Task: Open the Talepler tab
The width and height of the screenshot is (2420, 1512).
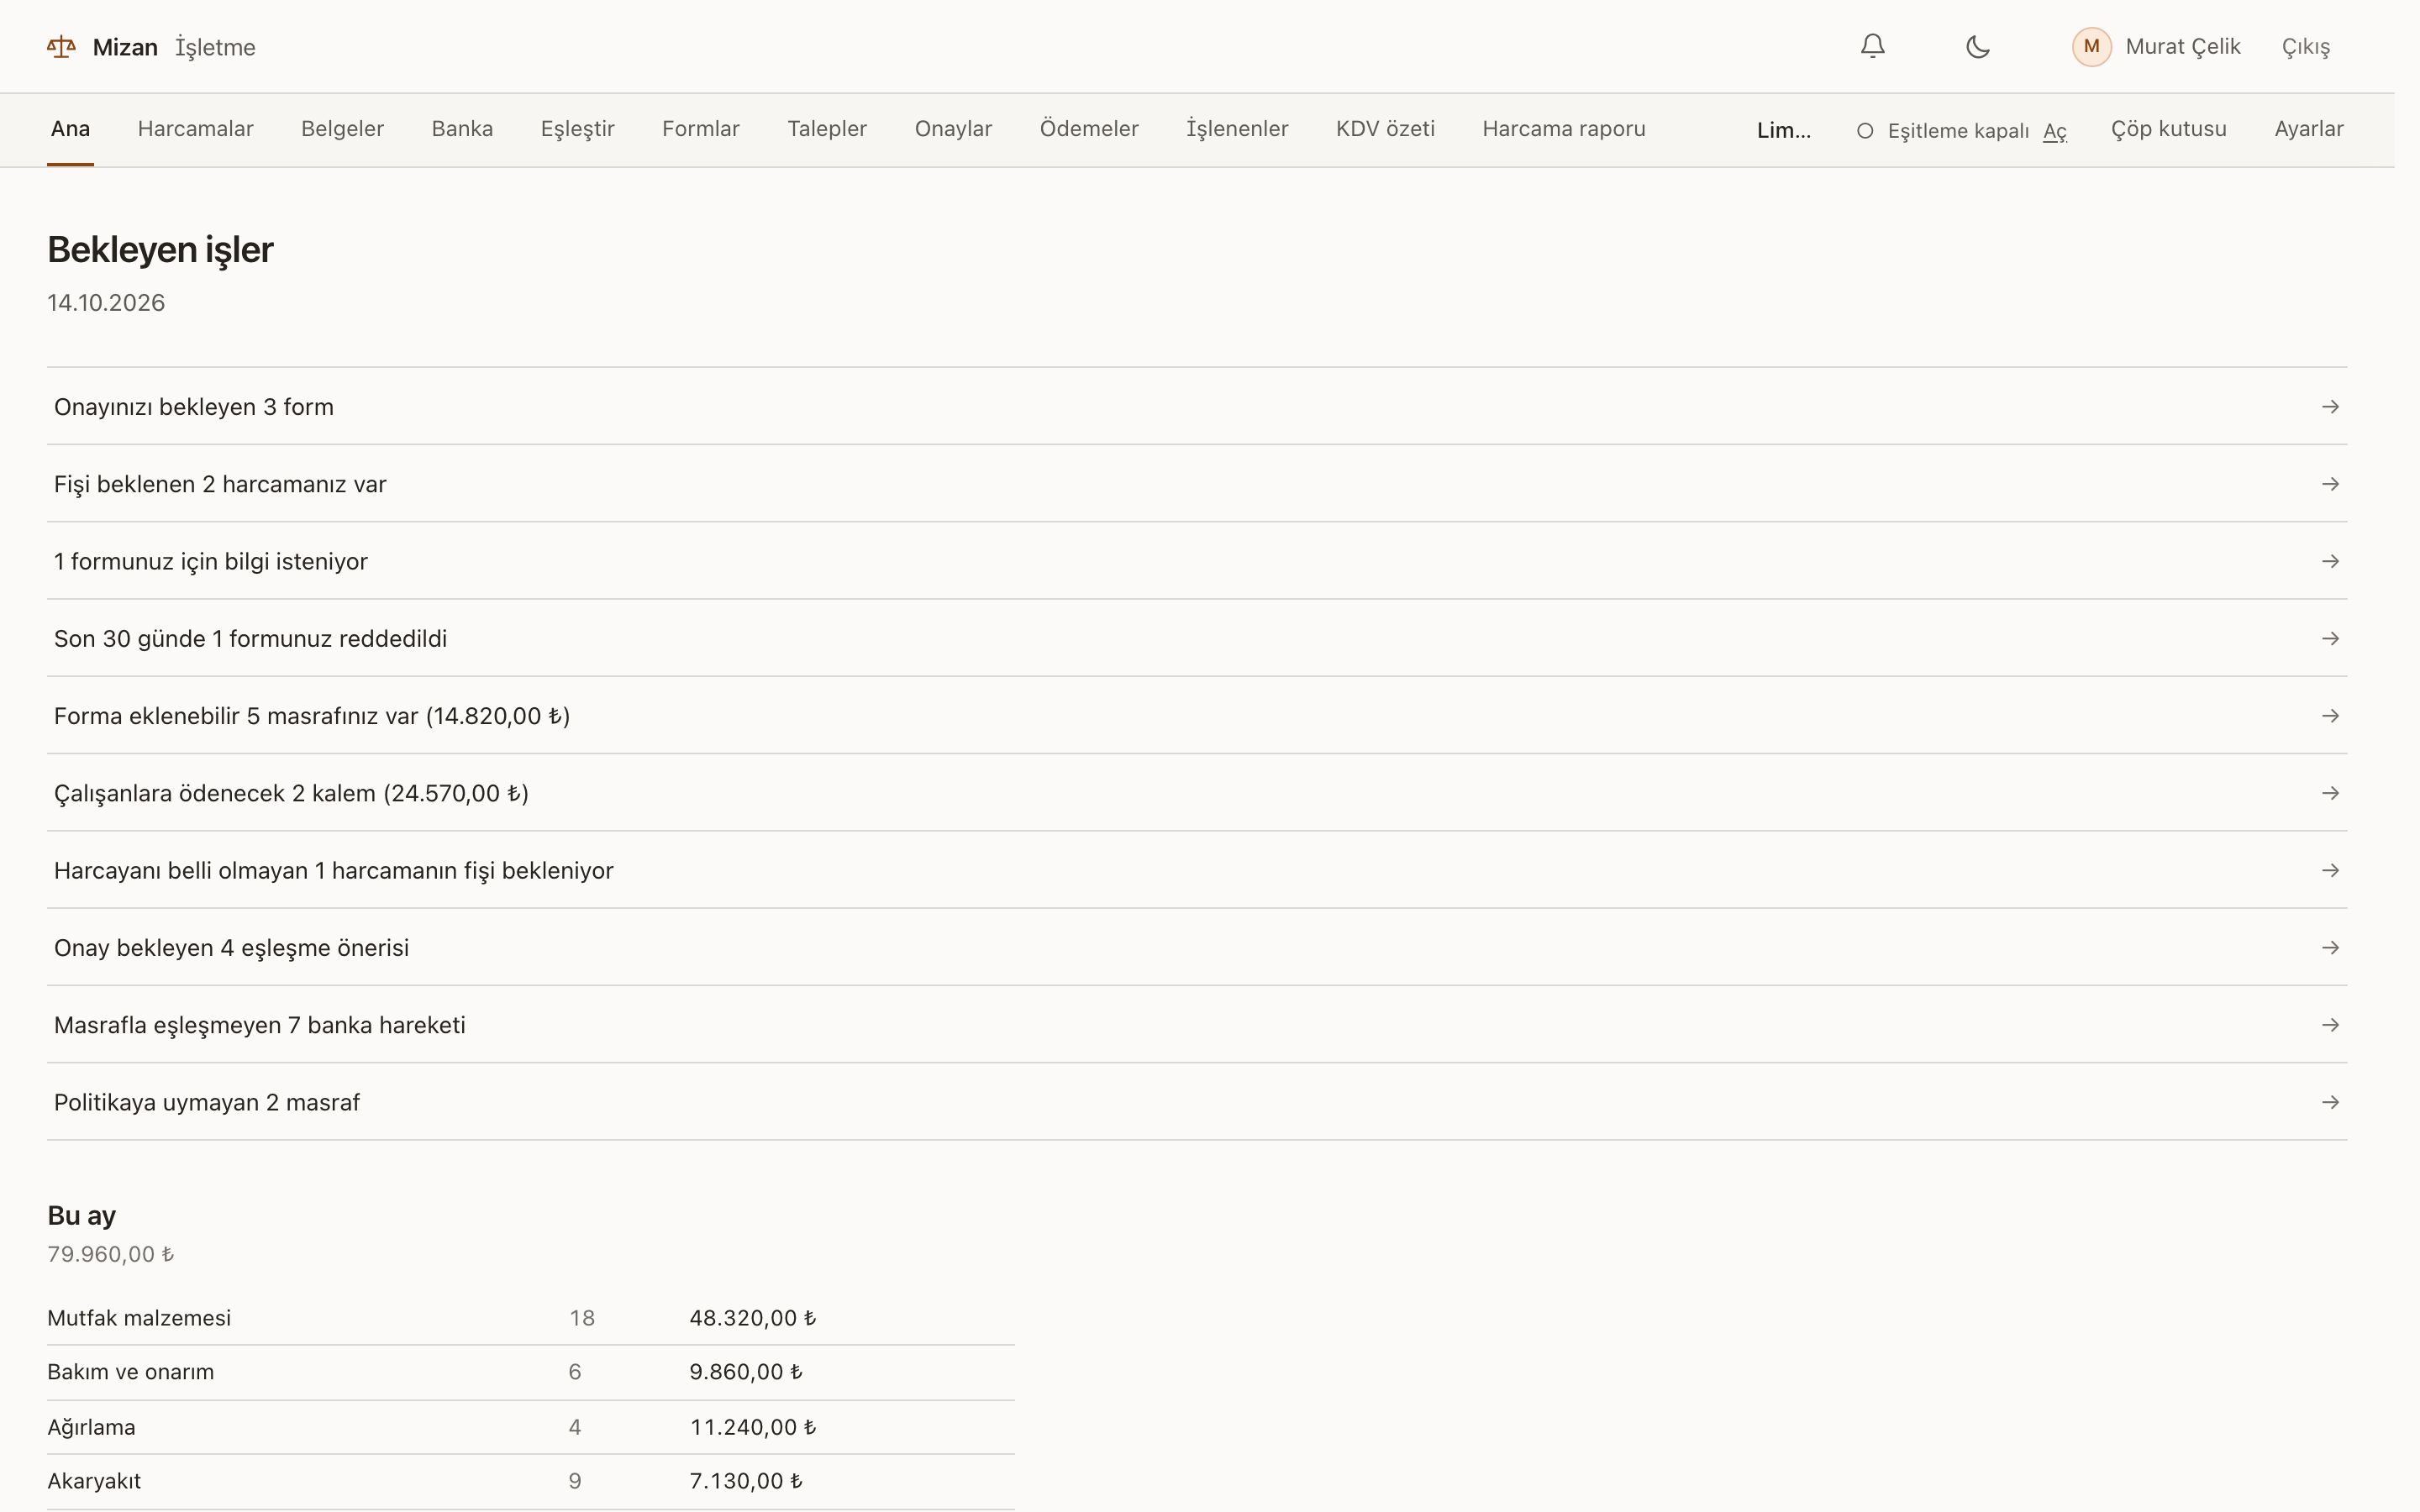Action: [827, 129]
